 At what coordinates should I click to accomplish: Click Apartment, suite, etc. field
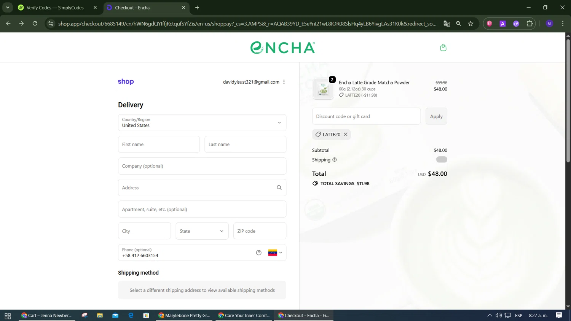coord(202,209)
